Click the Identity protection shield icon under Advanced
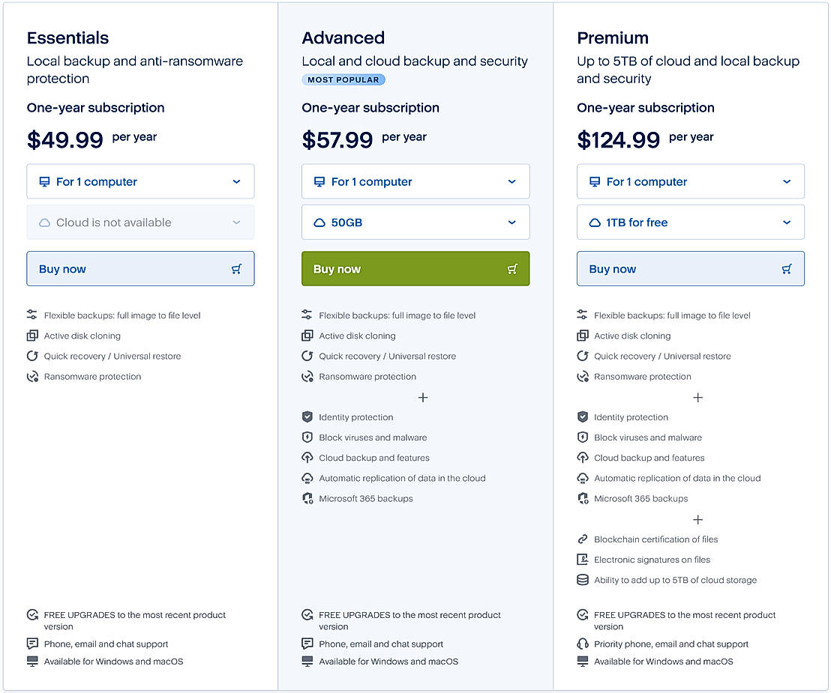The width and height of the screenshot is (831, 693). (307, 417)
